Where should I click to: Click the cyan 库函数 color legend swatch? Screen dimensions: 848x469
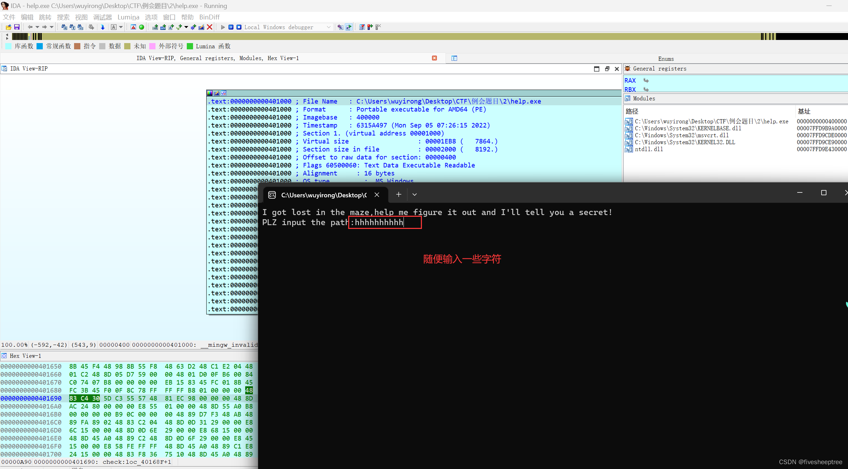(8, 46)
